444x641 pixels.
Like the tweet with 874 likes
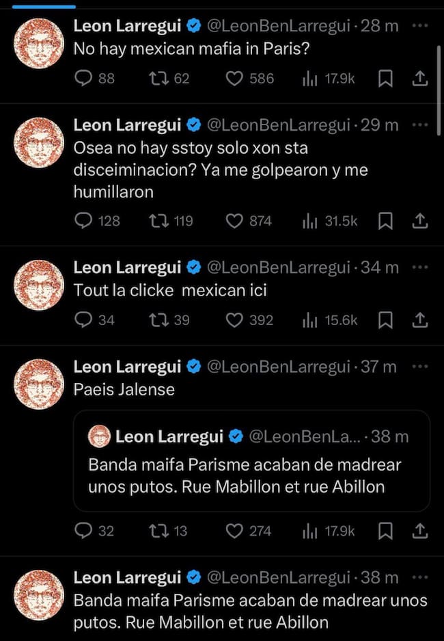pyautogui.click(x=235, y=220)
